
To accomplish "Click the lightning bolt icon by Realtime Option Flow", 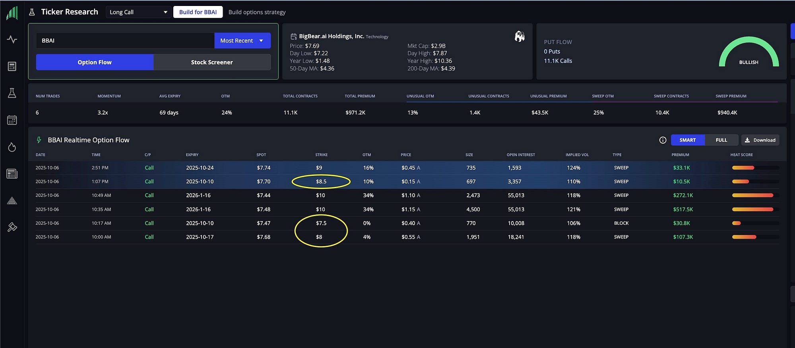I will tap(39, 140).
